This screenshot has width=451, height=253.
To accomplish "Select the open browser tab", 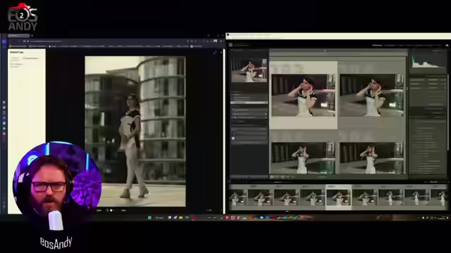I will pos(19,36).
